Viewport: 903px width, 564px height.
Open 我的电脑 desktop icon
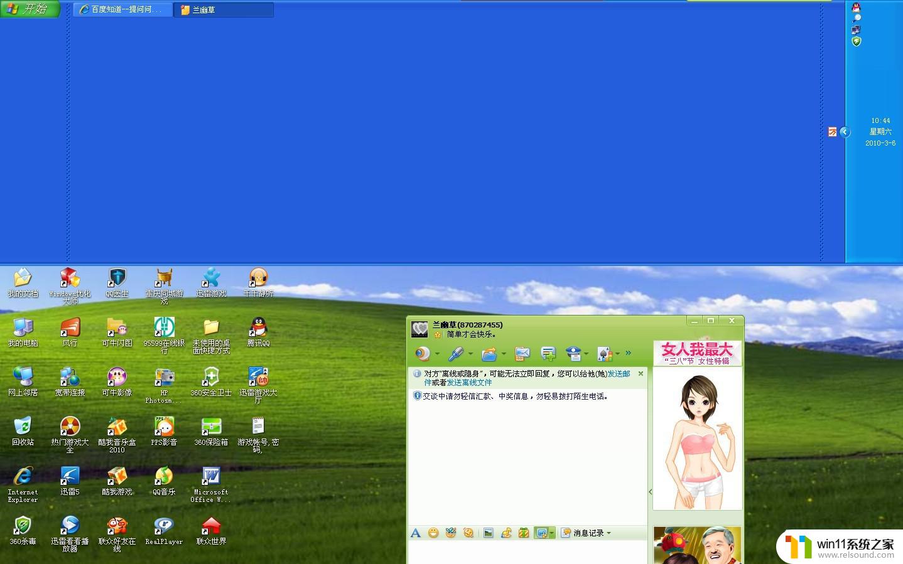tap(23, 332)
